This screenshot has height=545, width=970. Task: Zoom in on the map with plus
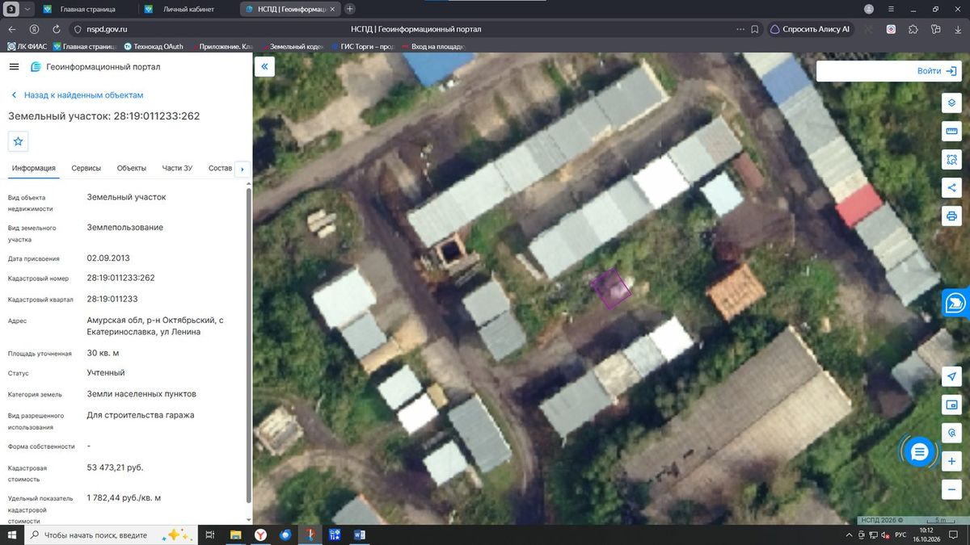[951, 461]
